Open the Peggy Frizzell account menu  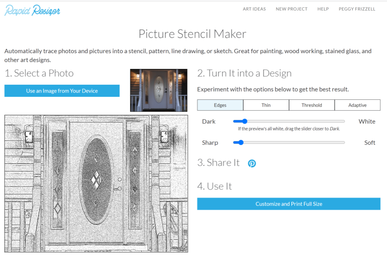[x=357, y=9]
